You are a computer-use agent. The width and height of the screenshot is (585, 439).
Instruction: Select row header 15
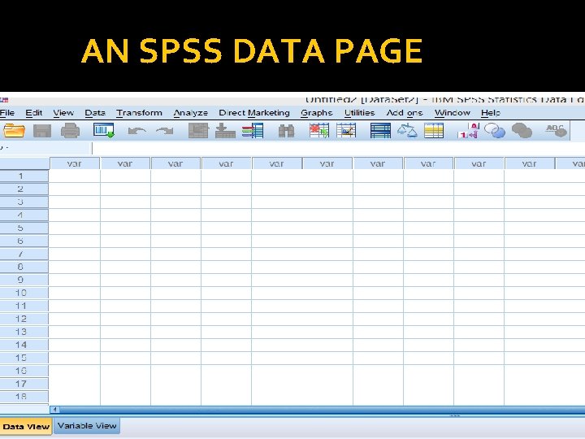[x=24, y=358]
